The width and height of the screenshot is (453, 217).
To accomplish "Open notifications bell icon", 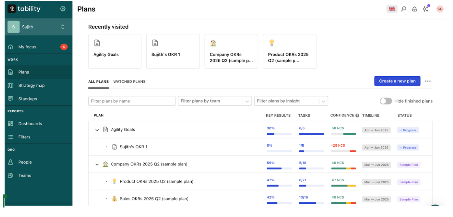I will [x=414, y=9].
